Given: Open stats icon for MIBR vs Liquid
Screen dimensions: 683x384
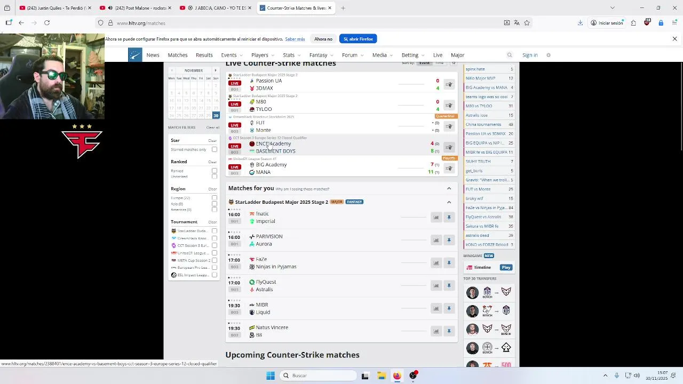Looking at the screenshot, I should [436, 308].
